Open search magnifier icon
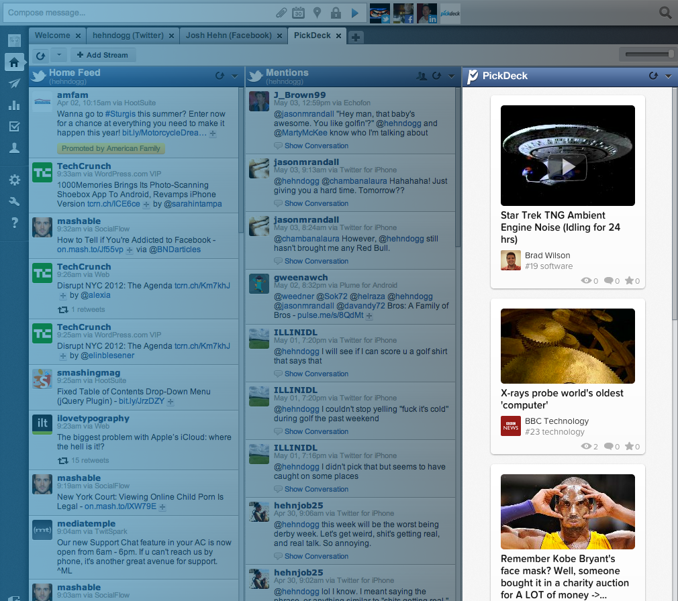 tap(665, 13)
